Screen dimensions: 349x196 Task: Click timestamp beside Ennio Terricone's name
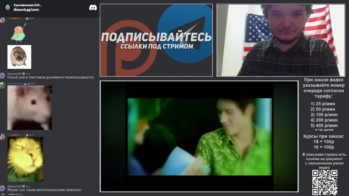pyautogui.click(x=33, y=84)
